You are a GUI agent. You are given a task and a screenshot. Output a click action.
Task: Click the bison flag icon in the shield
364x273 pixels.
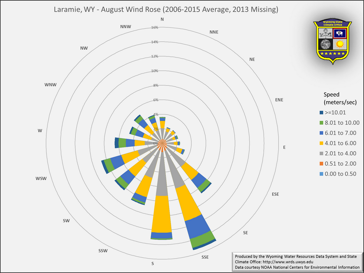339,33
